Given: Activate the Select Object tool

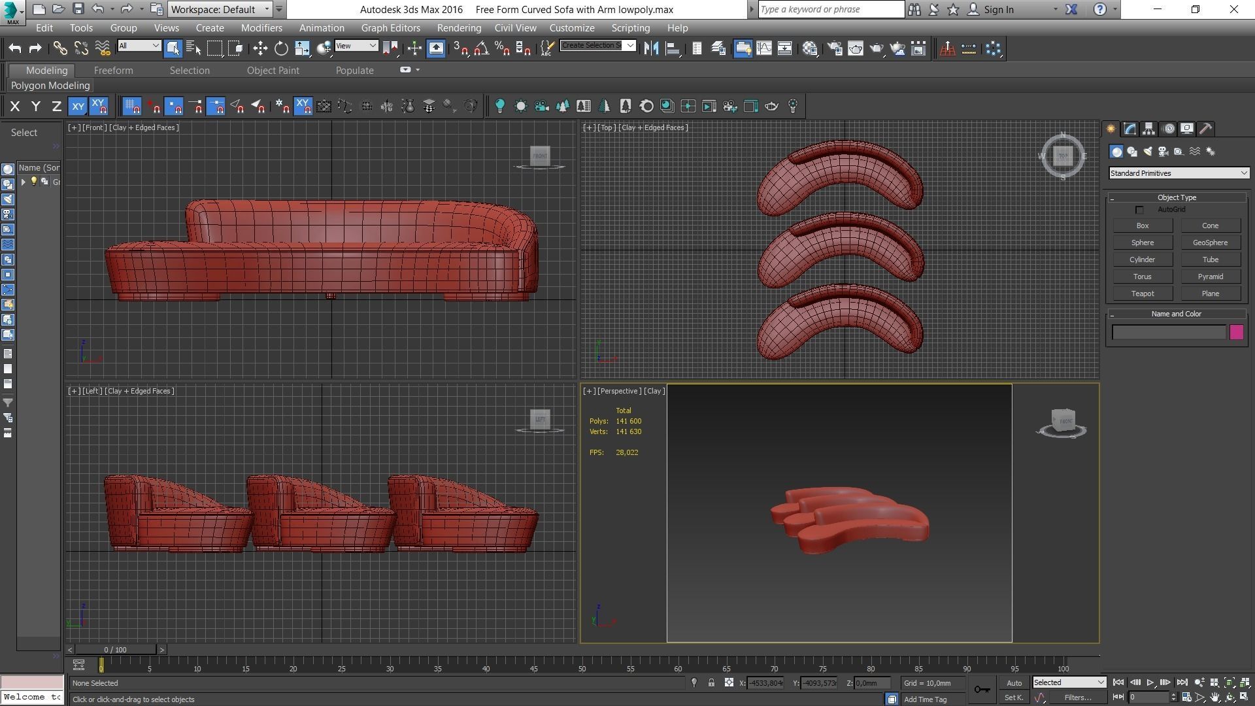Looking at the screenshot, I should [x=173, y=48].
